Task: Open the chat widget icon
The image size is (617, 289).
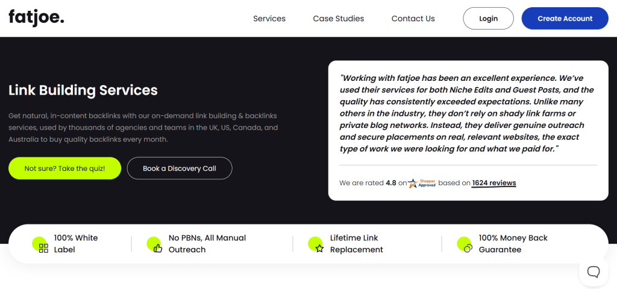Action: coord(594,272)
